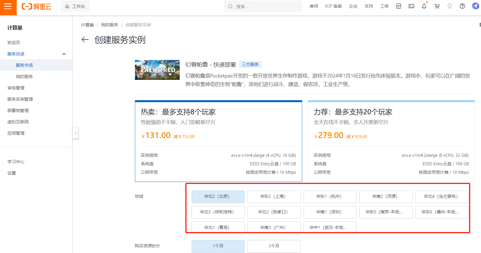Screen dimensions: 481x253
Task: Open the user avatar menu
Action: point(476,6)
